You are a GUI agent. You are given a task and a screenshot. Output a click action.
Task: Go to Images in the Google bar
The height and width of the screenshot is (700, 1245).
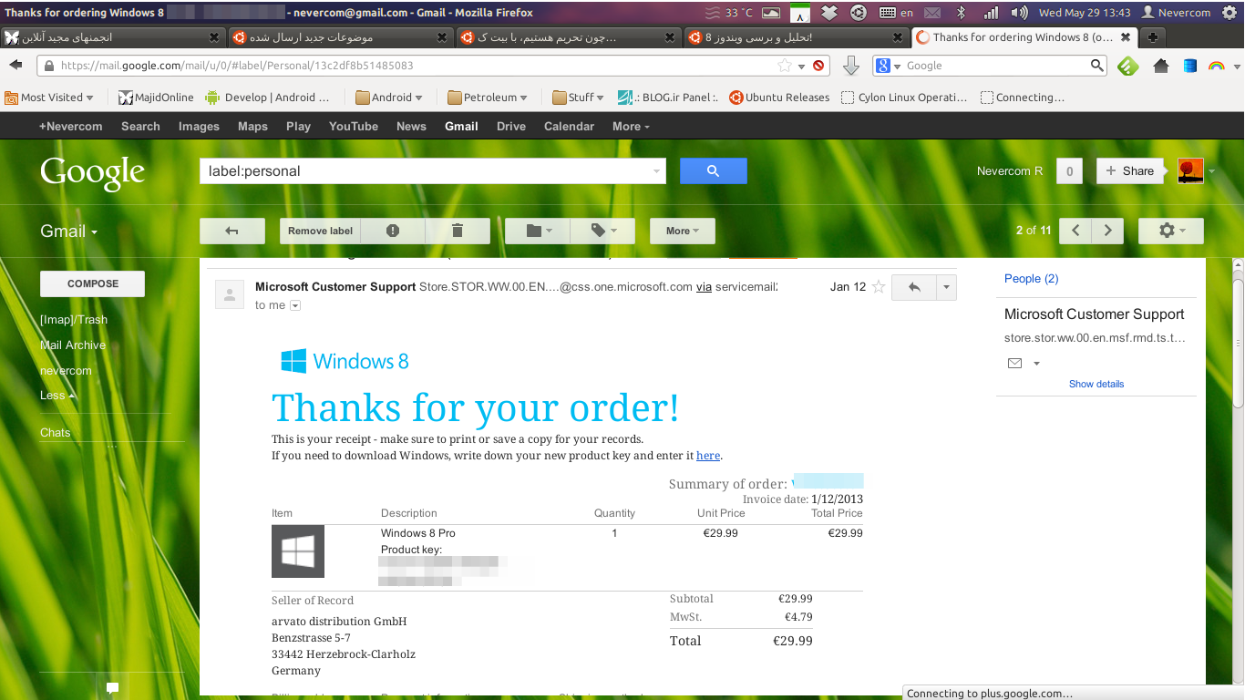click(x=199, y=127)
